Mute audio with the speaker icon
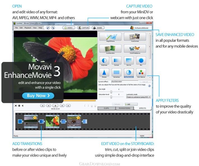 point(23,106)
